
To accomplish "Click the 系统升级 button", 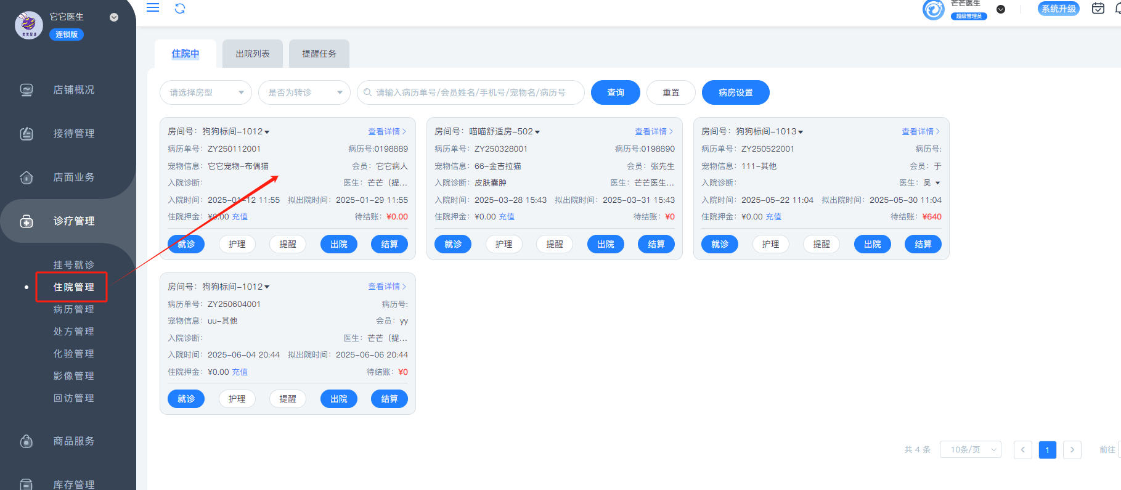I will coord(1059,9).
